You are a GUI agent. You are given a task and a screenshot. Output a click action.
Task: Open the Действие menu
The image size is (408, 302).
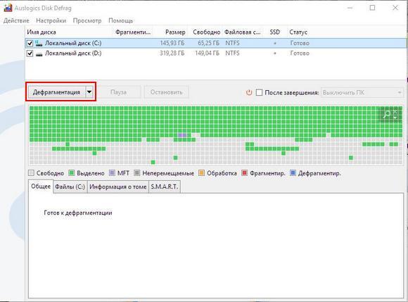tap(16, 20)
